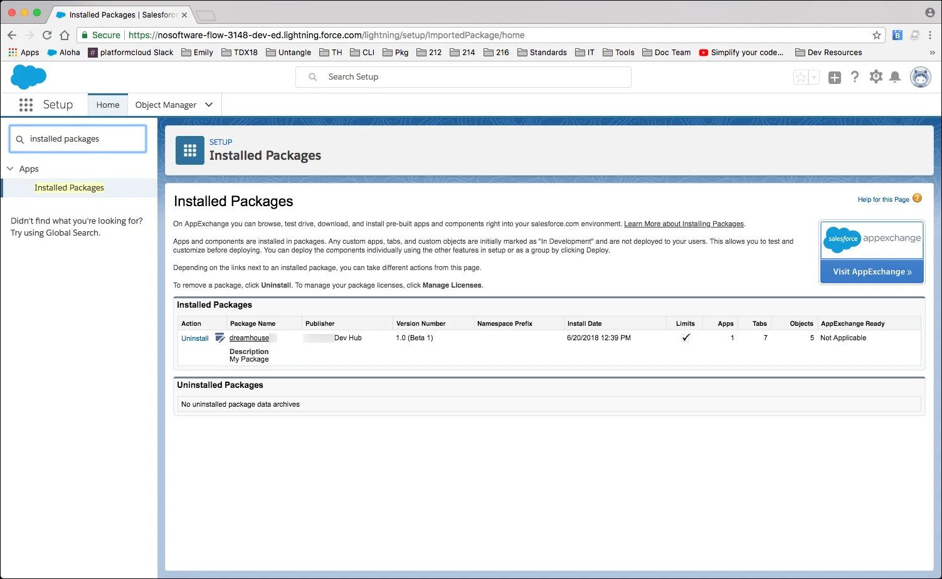Open the Chrome three-dot menu
Image resolution: width=942 pixels, height=579 pixels.
(931, 35)
